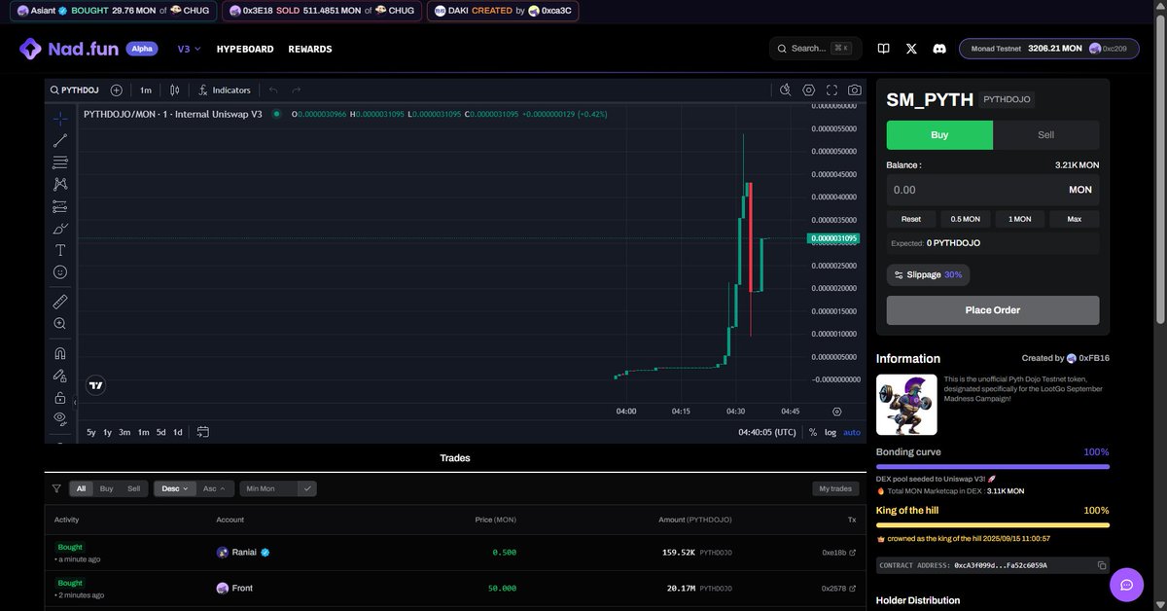
Task: Activate the zoom in tool
Action: pyautogui.click(x=60, y=323)
